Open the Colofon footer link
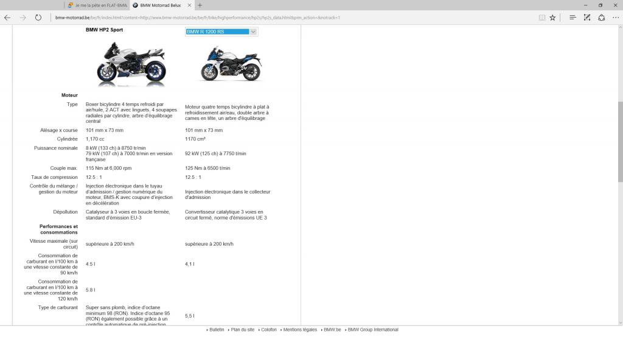623x337 pixels. coord(268,330)
